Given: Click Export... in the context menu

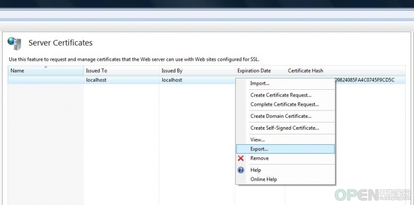Looking at the screenshot, I should pos(285,149).
